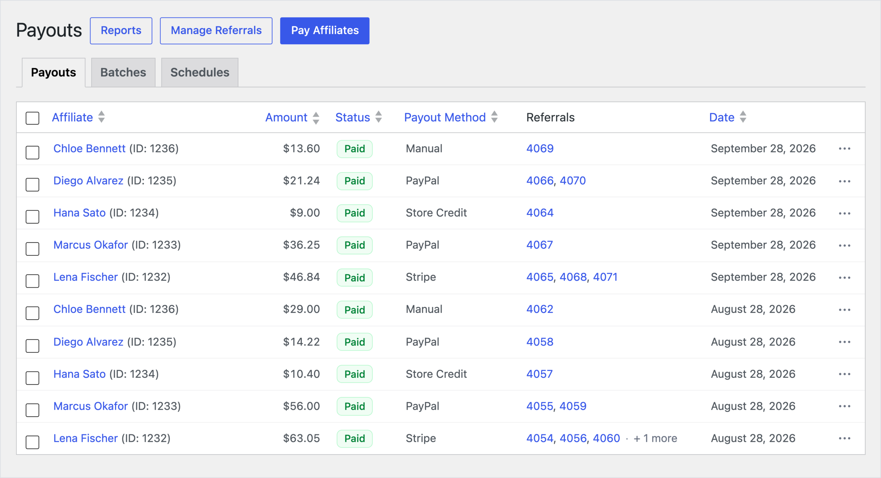Screen dimensions: 881x478
Task: Check the Chloe Bennett $29.00 row
Action: point(32,313)
